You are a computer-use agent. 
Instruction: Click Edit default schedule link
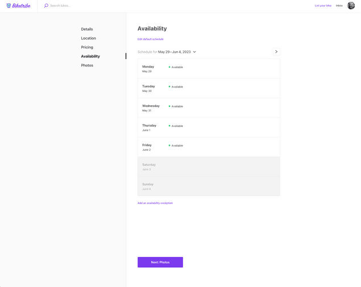point(150,39)
